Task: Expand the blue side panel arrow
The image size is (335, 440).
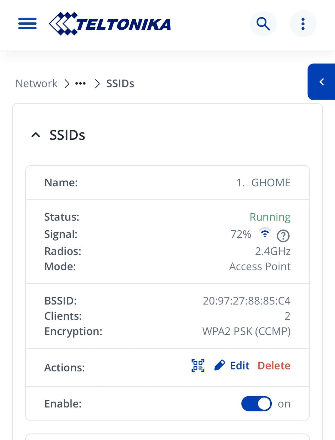Action: (x=322, y=82)
